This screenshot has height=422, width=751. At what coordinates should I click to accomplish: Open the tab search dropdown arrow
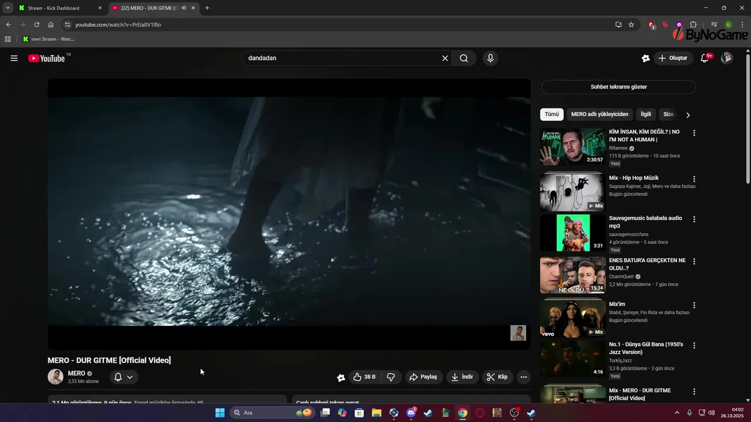(x=8, y=8)
